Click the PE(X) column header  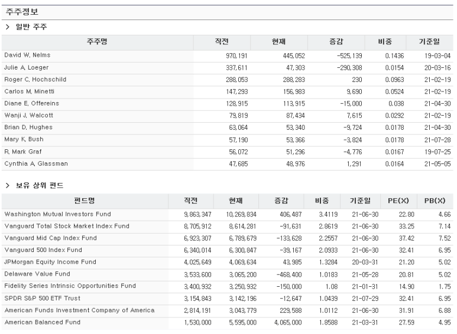tap(398, 201)
